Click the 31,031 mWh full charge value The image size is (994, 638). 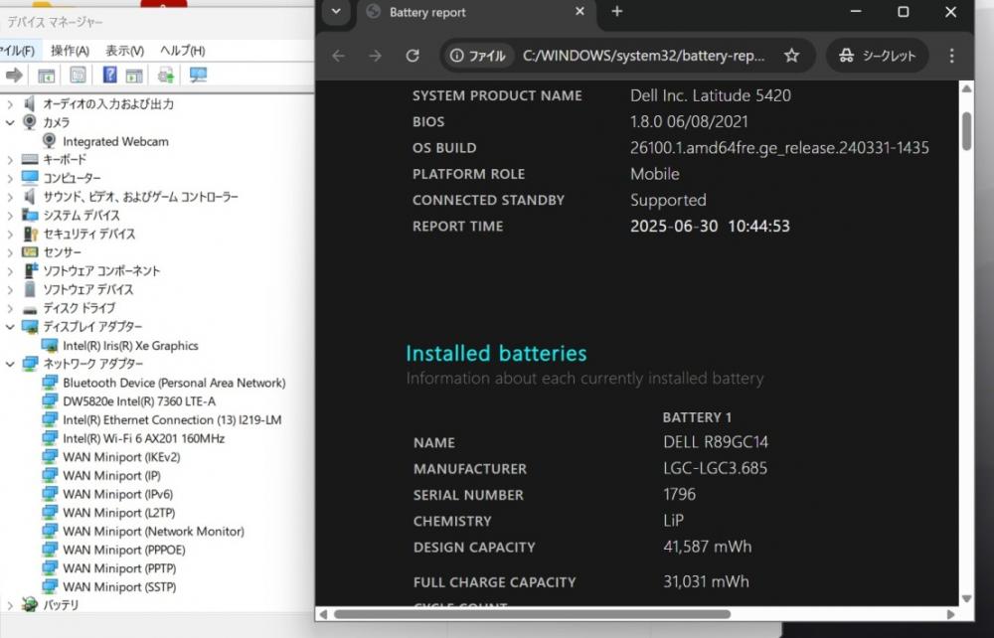706,581
